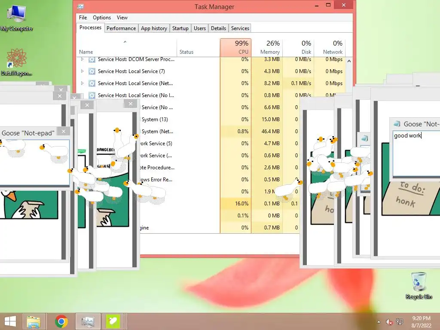The image size is (440, 330).
Task: Click the Windows Start button
Action: pyautogui.click(x=10, y=321)
